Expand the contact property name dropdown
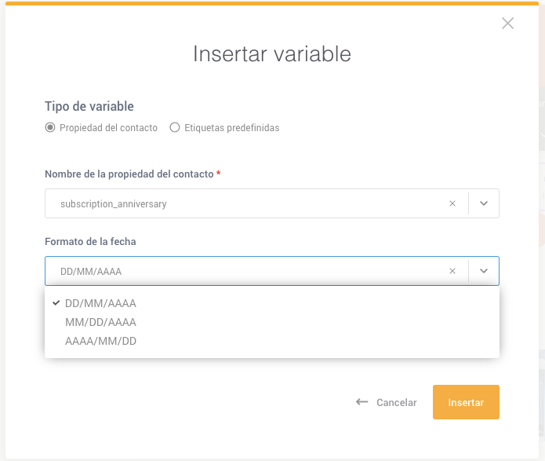 tap(484, 203)
